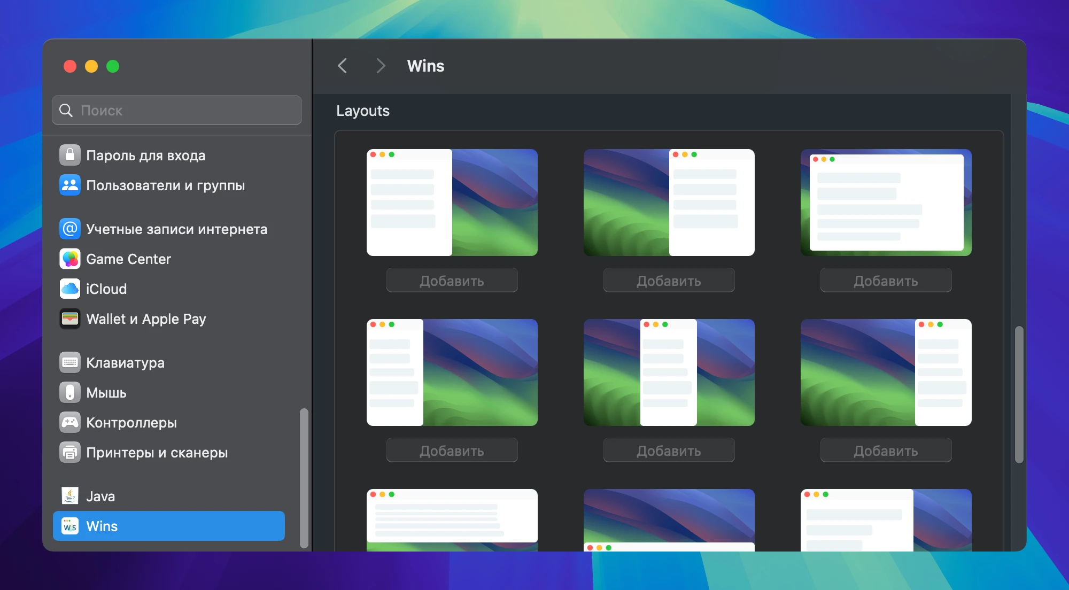Select Users and groups (Пользователи и группы)
Screen dimensions: 1069x590
[x=165, y=185]
